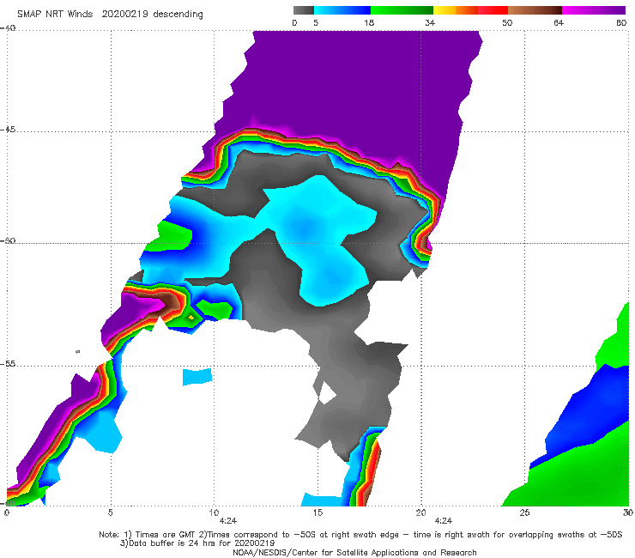Pick the blue 5–18 segment of color bar
This screenshot has height=558, width=635.
(x=342, y=10)
